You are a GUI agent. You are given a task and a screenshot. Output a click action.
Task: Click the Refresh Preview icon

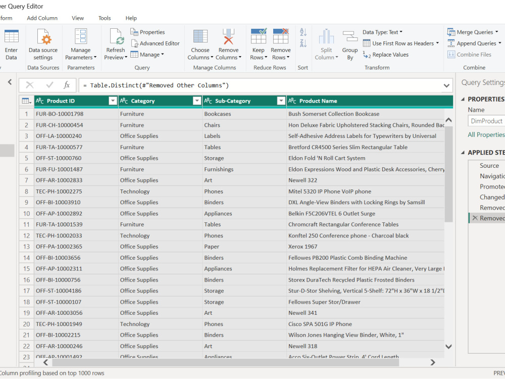(116, 36)
